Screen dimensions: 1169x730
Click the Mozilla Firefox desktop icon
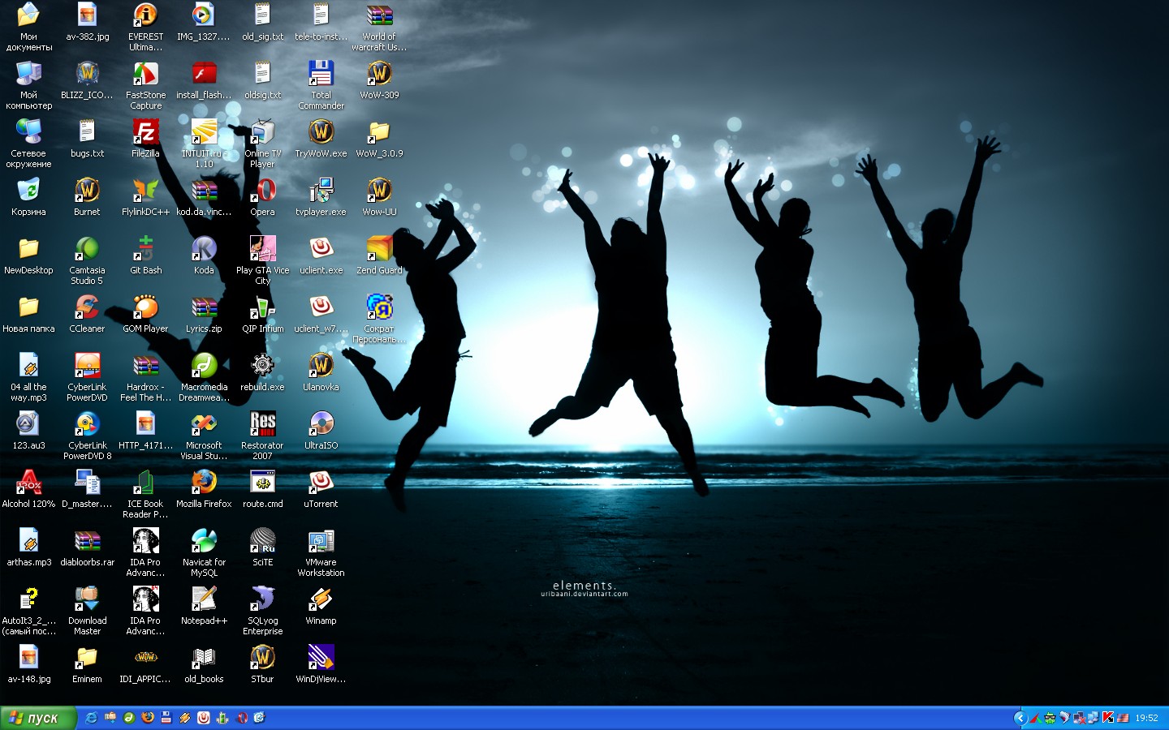pos(204,483)
